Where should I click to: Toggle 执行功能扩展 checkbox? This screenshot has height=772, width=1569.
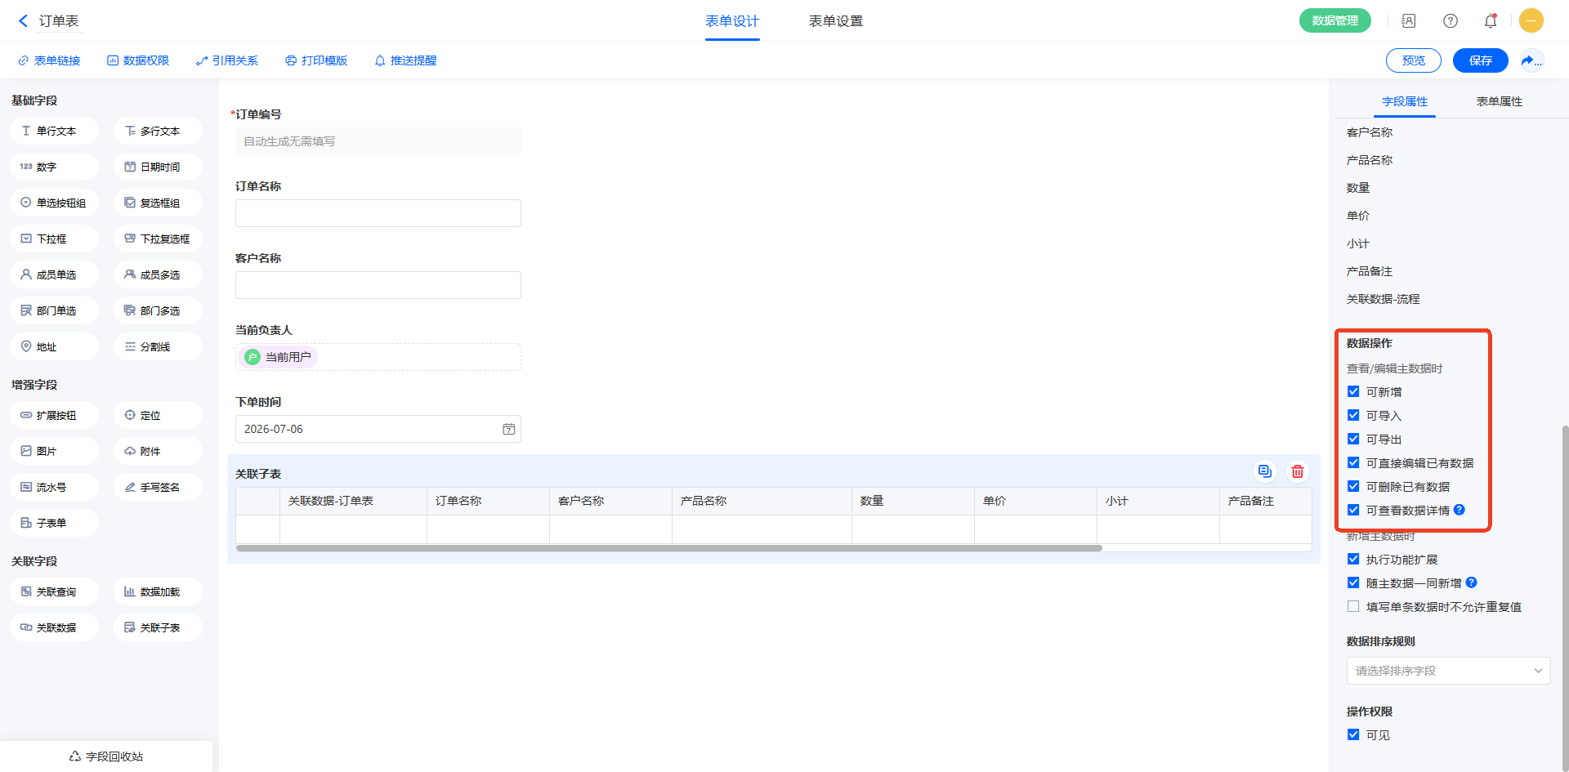click(1353, 560)
